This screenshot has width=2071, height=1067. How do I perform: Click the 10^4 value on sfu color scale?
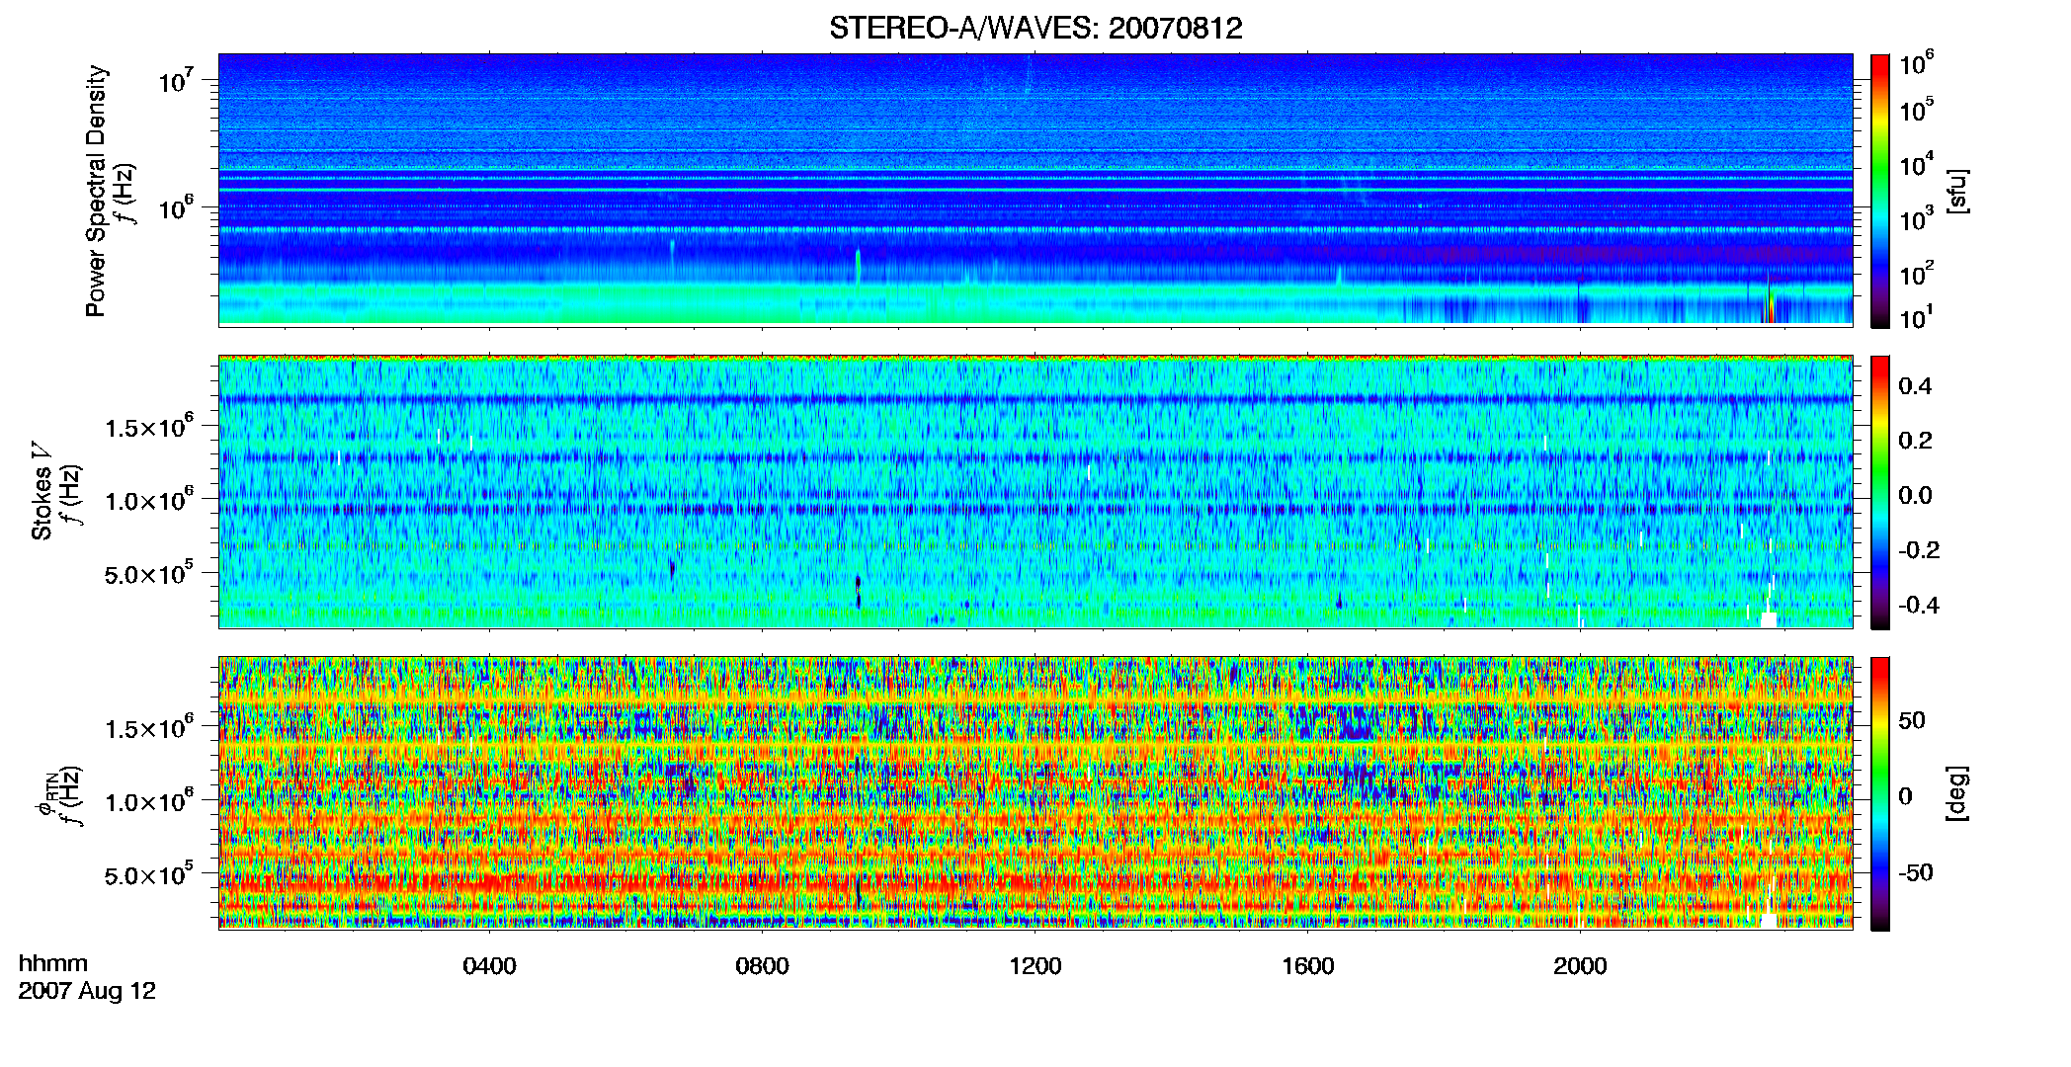(x=1917, y=164)
